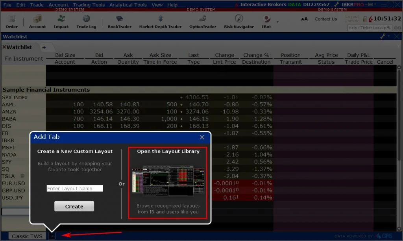Open the Analytical Tools menu
Image resolution: width=403 pixels, height=241 pixels.
click(x=128, y=5)
